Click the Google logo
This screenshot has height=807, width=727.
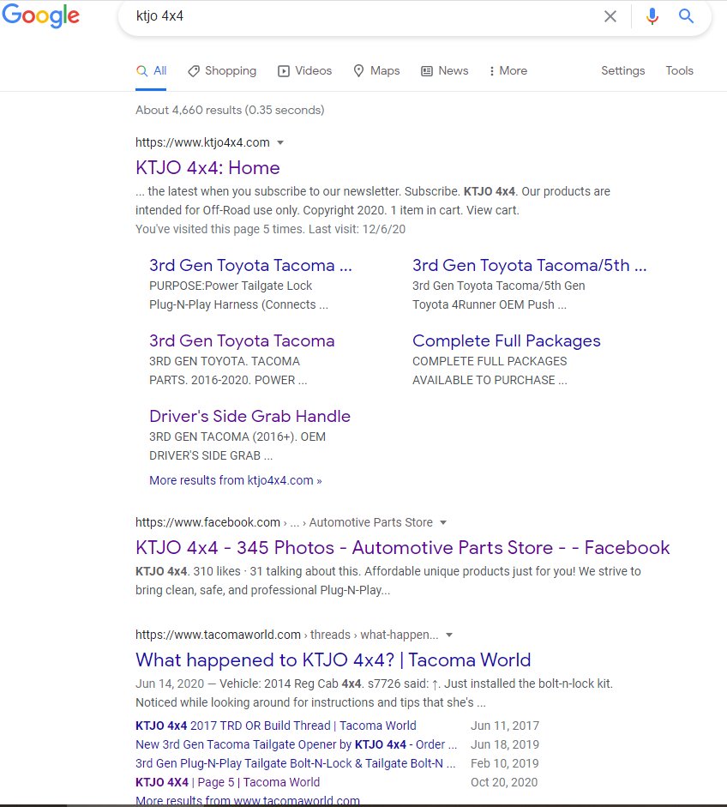(x=40, y=15)
